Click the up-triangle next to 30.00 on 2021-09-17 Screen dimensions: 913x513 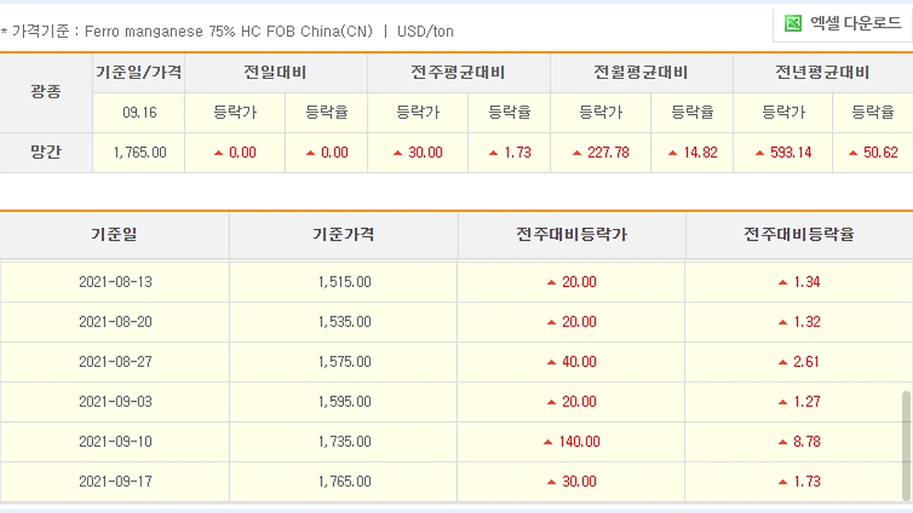pos(552,482)
